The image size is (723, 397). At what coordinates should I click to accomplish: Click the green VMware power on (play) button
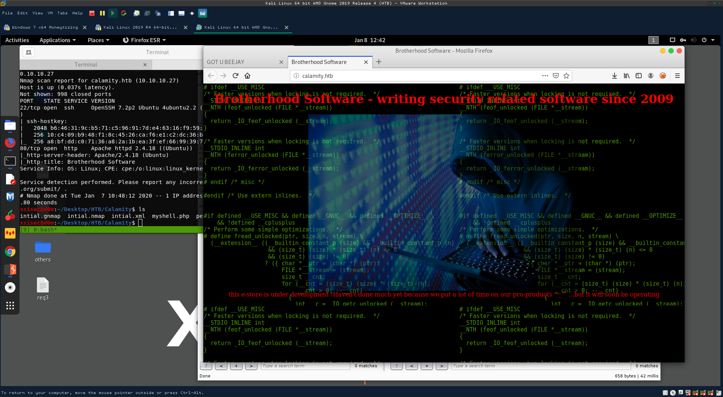[113, 13]
